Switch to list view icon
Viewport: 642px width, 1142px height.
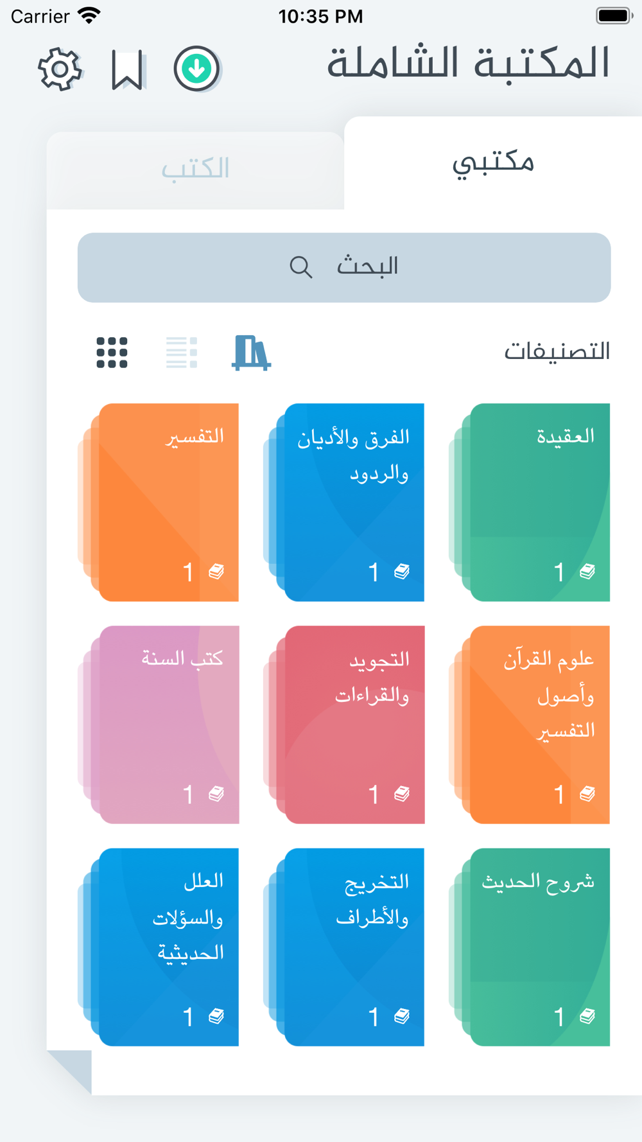click(x=182, y=353)
